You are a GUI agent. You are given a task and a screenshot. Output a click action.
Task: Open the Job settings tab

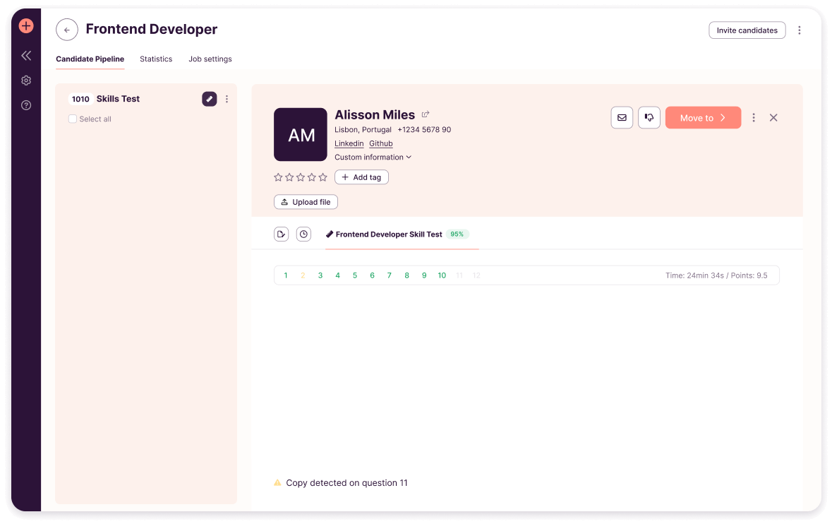(210, 59)
